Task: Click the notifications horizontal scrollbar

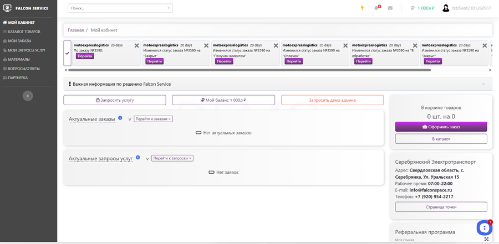Action: (x=249, y=70)
